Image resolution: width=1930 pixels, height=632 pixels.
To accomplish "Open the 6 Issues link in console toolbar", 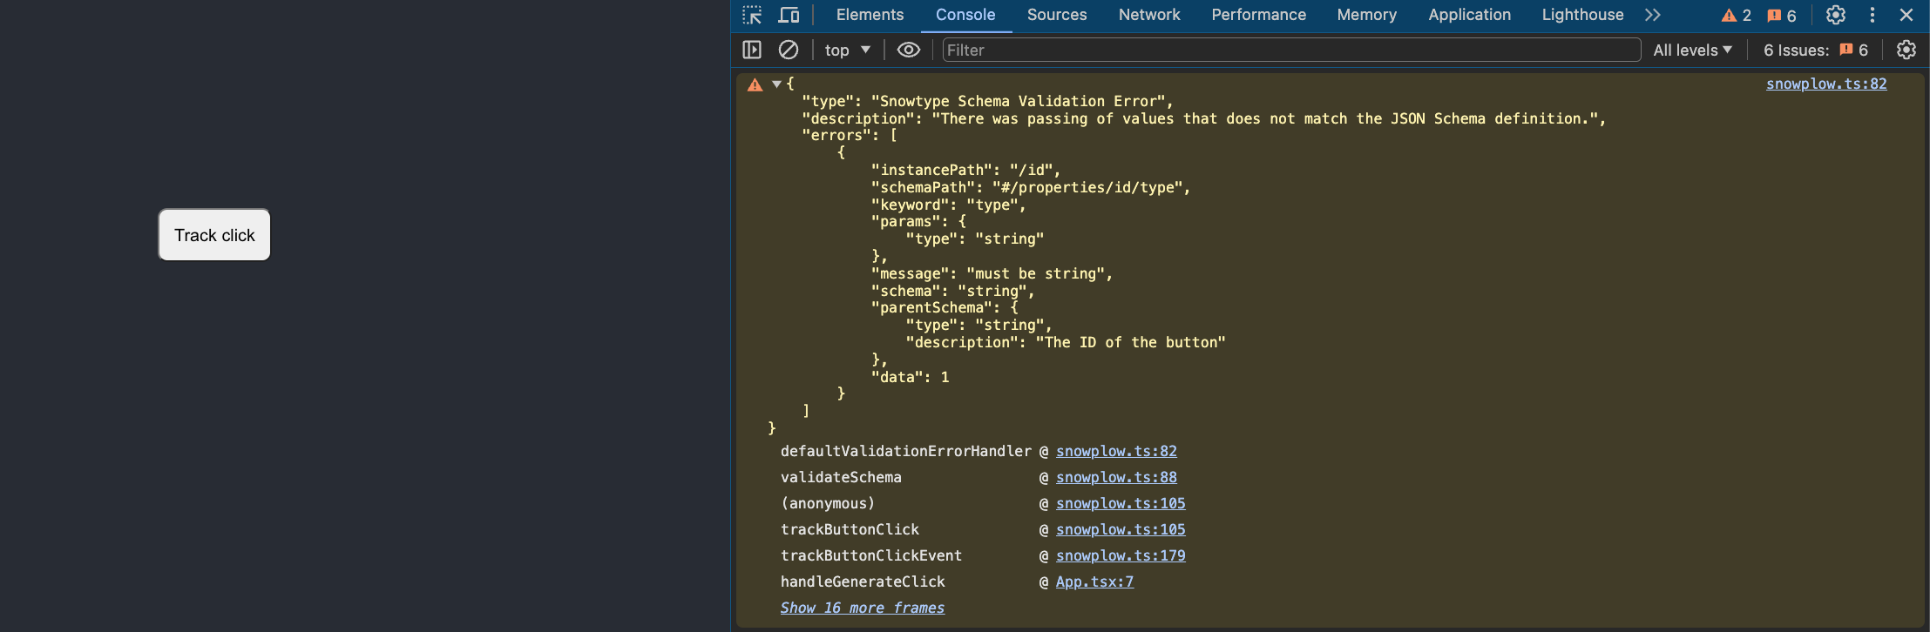I will (1816, 50).
